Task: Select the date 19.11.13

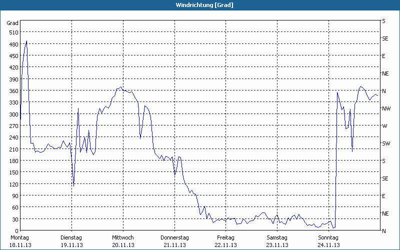Action: [x=71, y=245]
